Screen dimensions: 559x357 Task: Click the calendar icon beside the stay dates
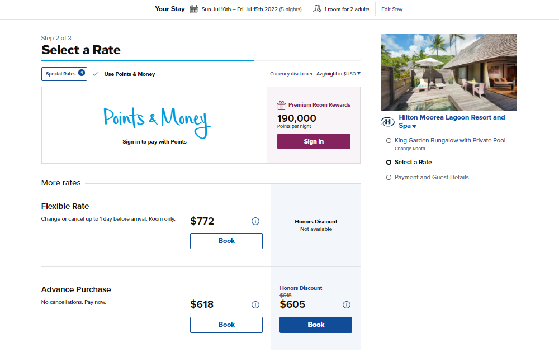[194, 9]
